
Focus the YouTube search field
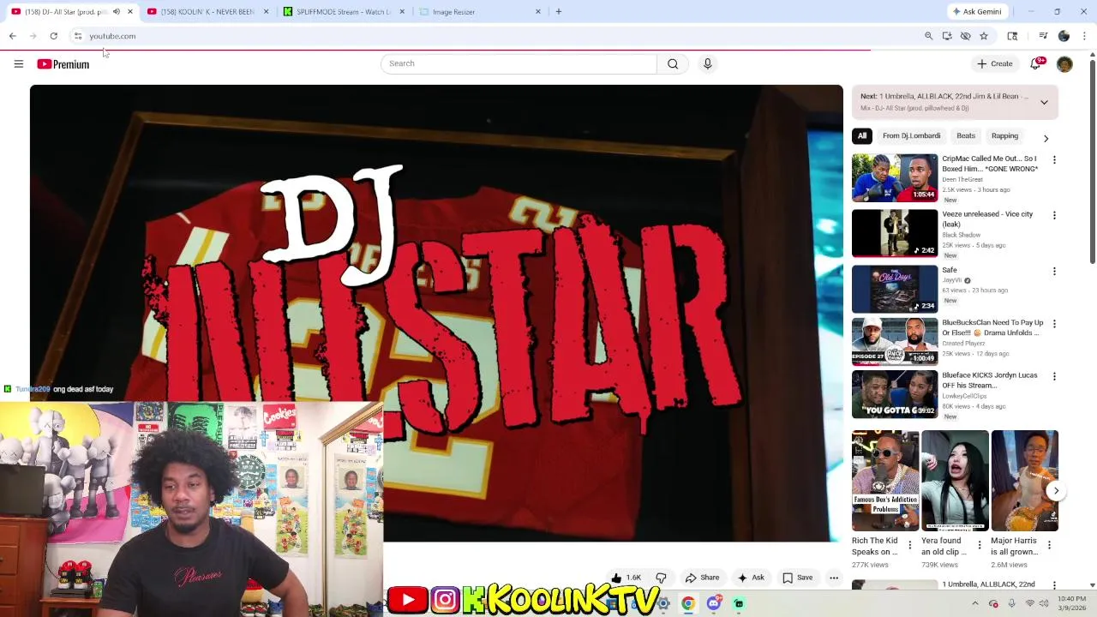[x=519, y=63]
